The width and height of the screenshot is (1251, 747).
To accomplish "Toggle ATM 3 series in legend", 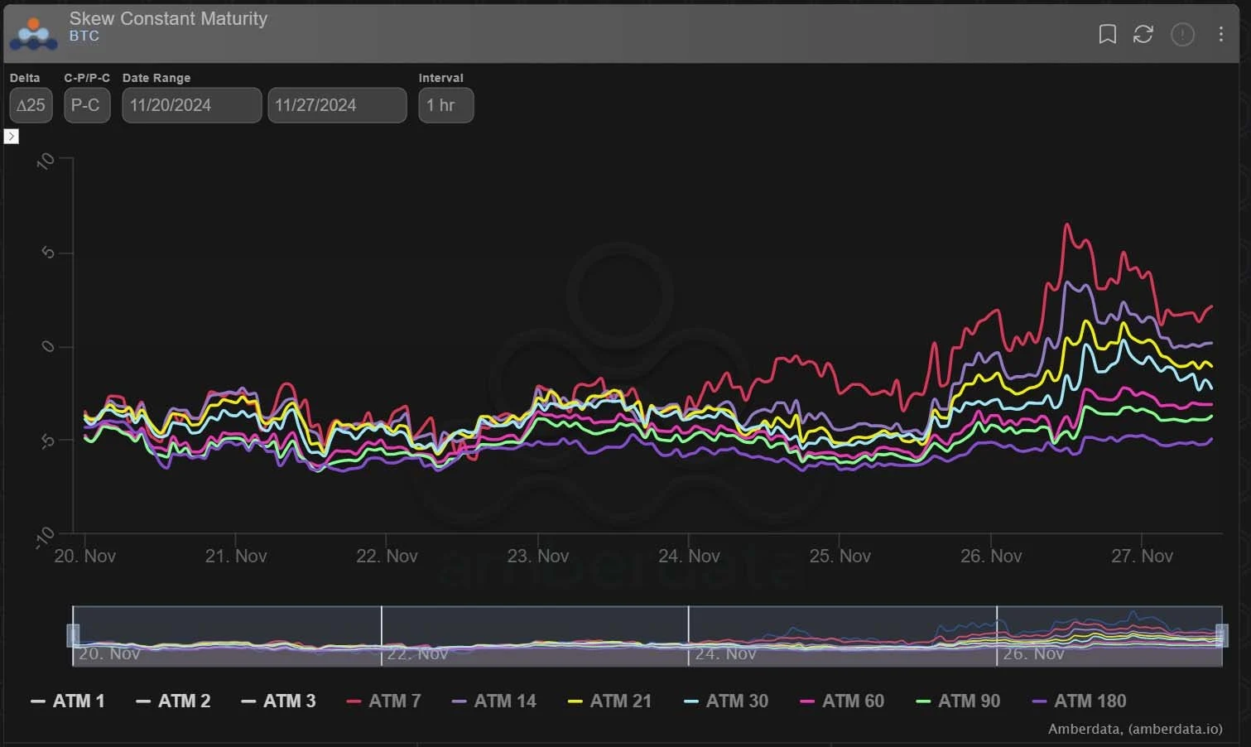I will (278, 701).
